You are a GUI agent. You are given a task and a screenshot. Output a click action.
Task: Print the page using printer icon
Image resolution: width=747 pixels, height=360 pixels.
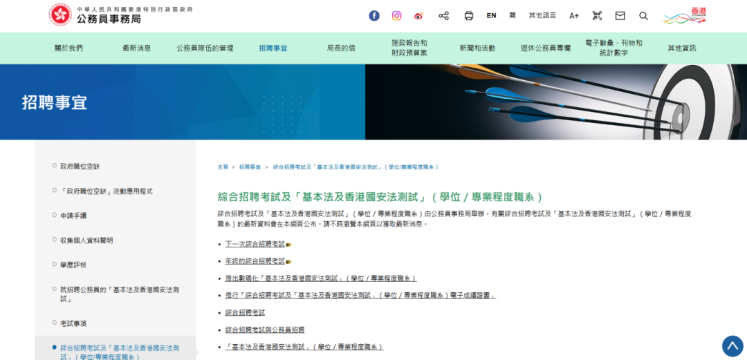pyautogui.click(x=469, y=15)
